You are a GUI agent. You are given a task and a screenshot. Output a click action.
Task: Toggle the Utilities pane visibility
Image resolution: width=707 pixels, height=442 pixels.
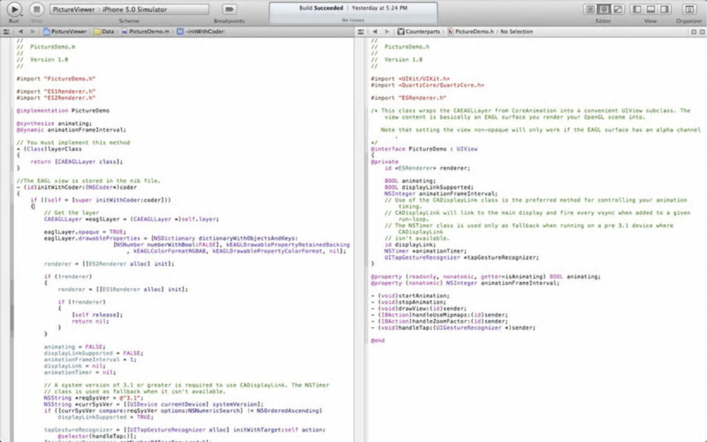664,10
